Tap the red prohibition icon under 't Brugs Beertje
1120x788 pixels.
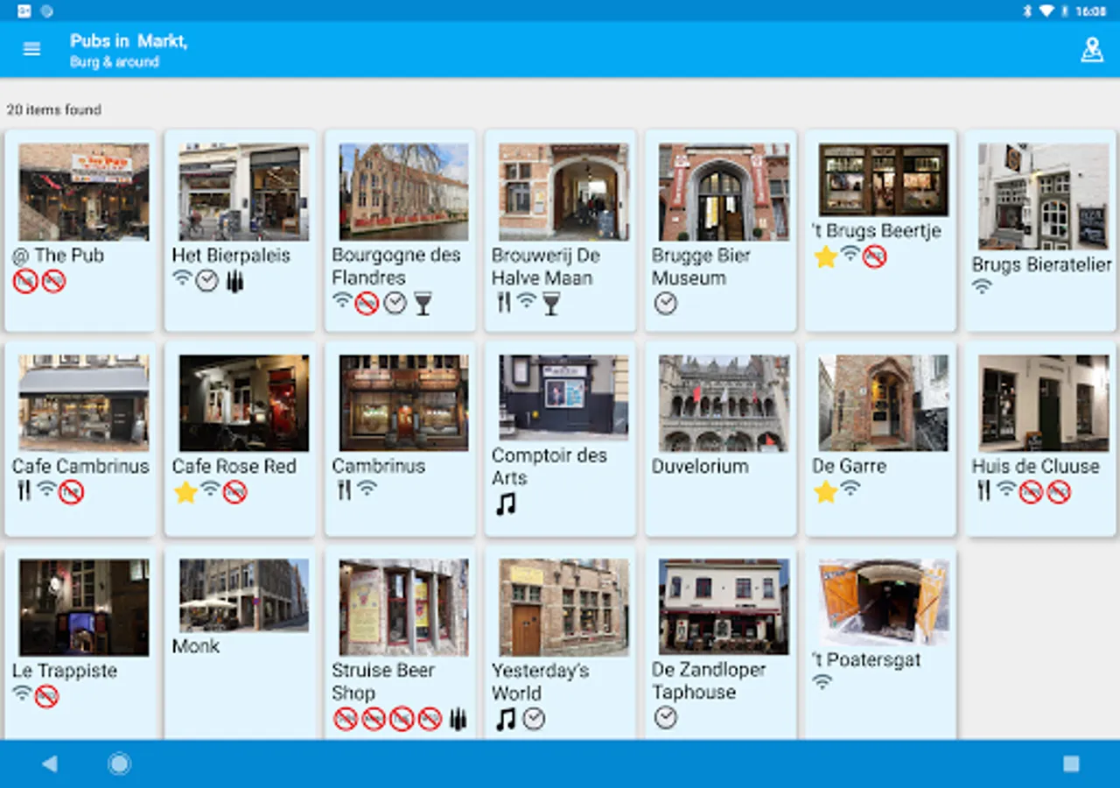pyautogui.click(x=875, y=257)
